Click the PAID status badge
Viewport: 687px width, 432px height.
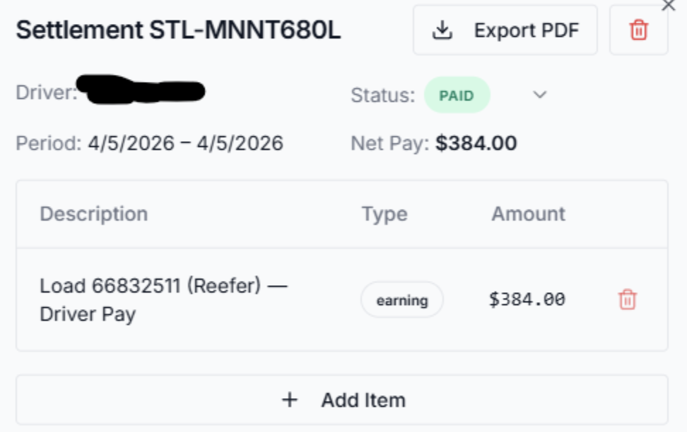pos(457,95)
